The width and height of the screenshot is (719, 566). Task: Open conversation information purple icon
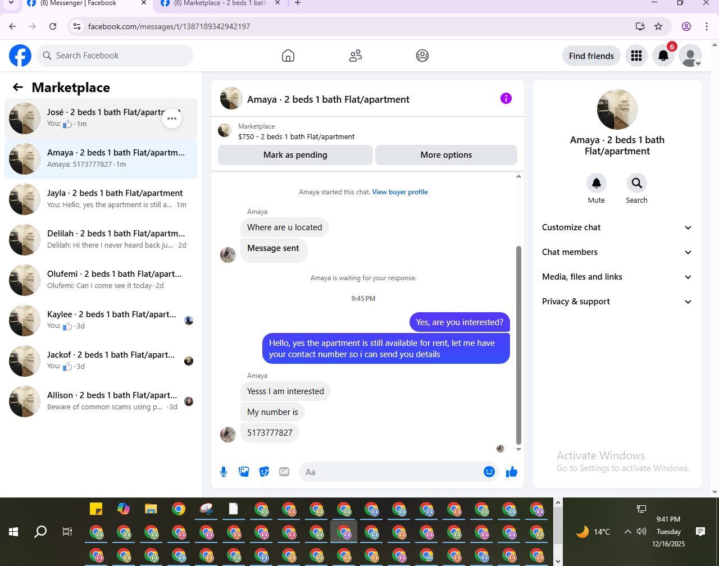point(506,99)
